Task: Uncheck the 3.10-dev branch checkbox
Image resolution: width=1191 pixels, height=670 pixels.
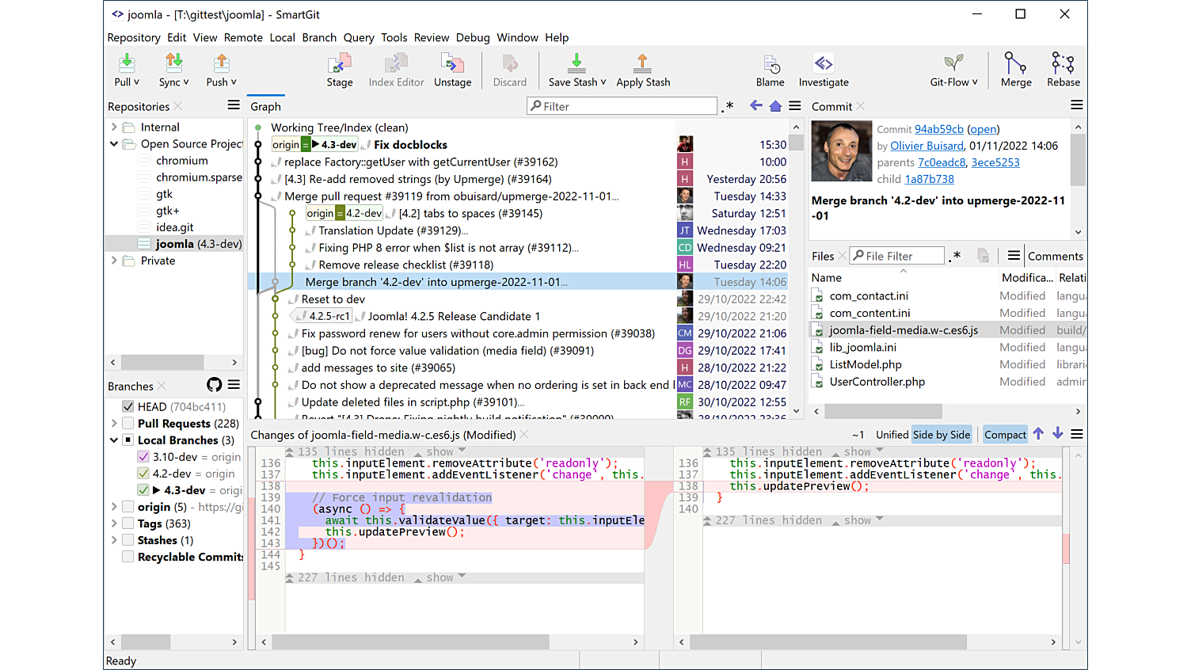Action: click(x=143, y=456)
